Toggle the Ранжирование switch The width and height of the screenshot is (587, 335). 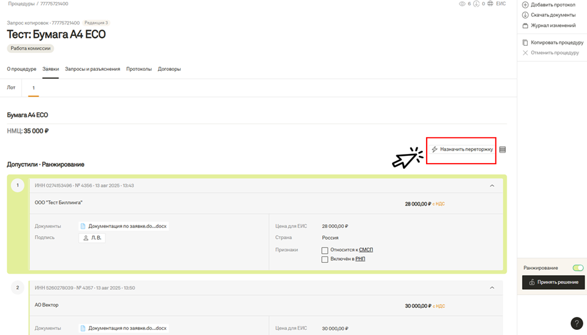(x=577, y=267)
